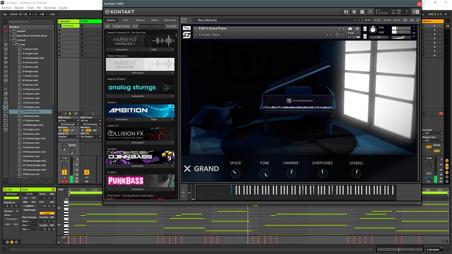Open the Database tab
The height and width of the screenshot is (254, 452).
140,20
